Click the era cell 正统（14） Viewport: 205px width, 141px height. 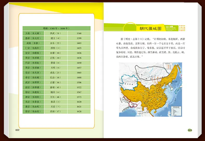[56, 58]
